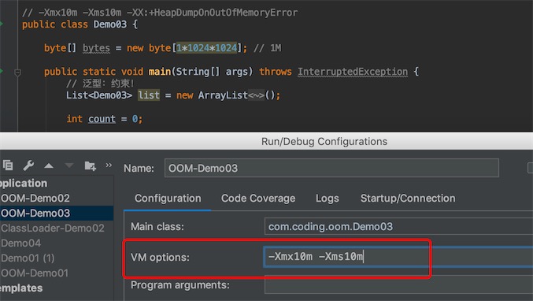
Task: Select OOM-Demo03 in the configuration list
Action: [x=57, y=214]
